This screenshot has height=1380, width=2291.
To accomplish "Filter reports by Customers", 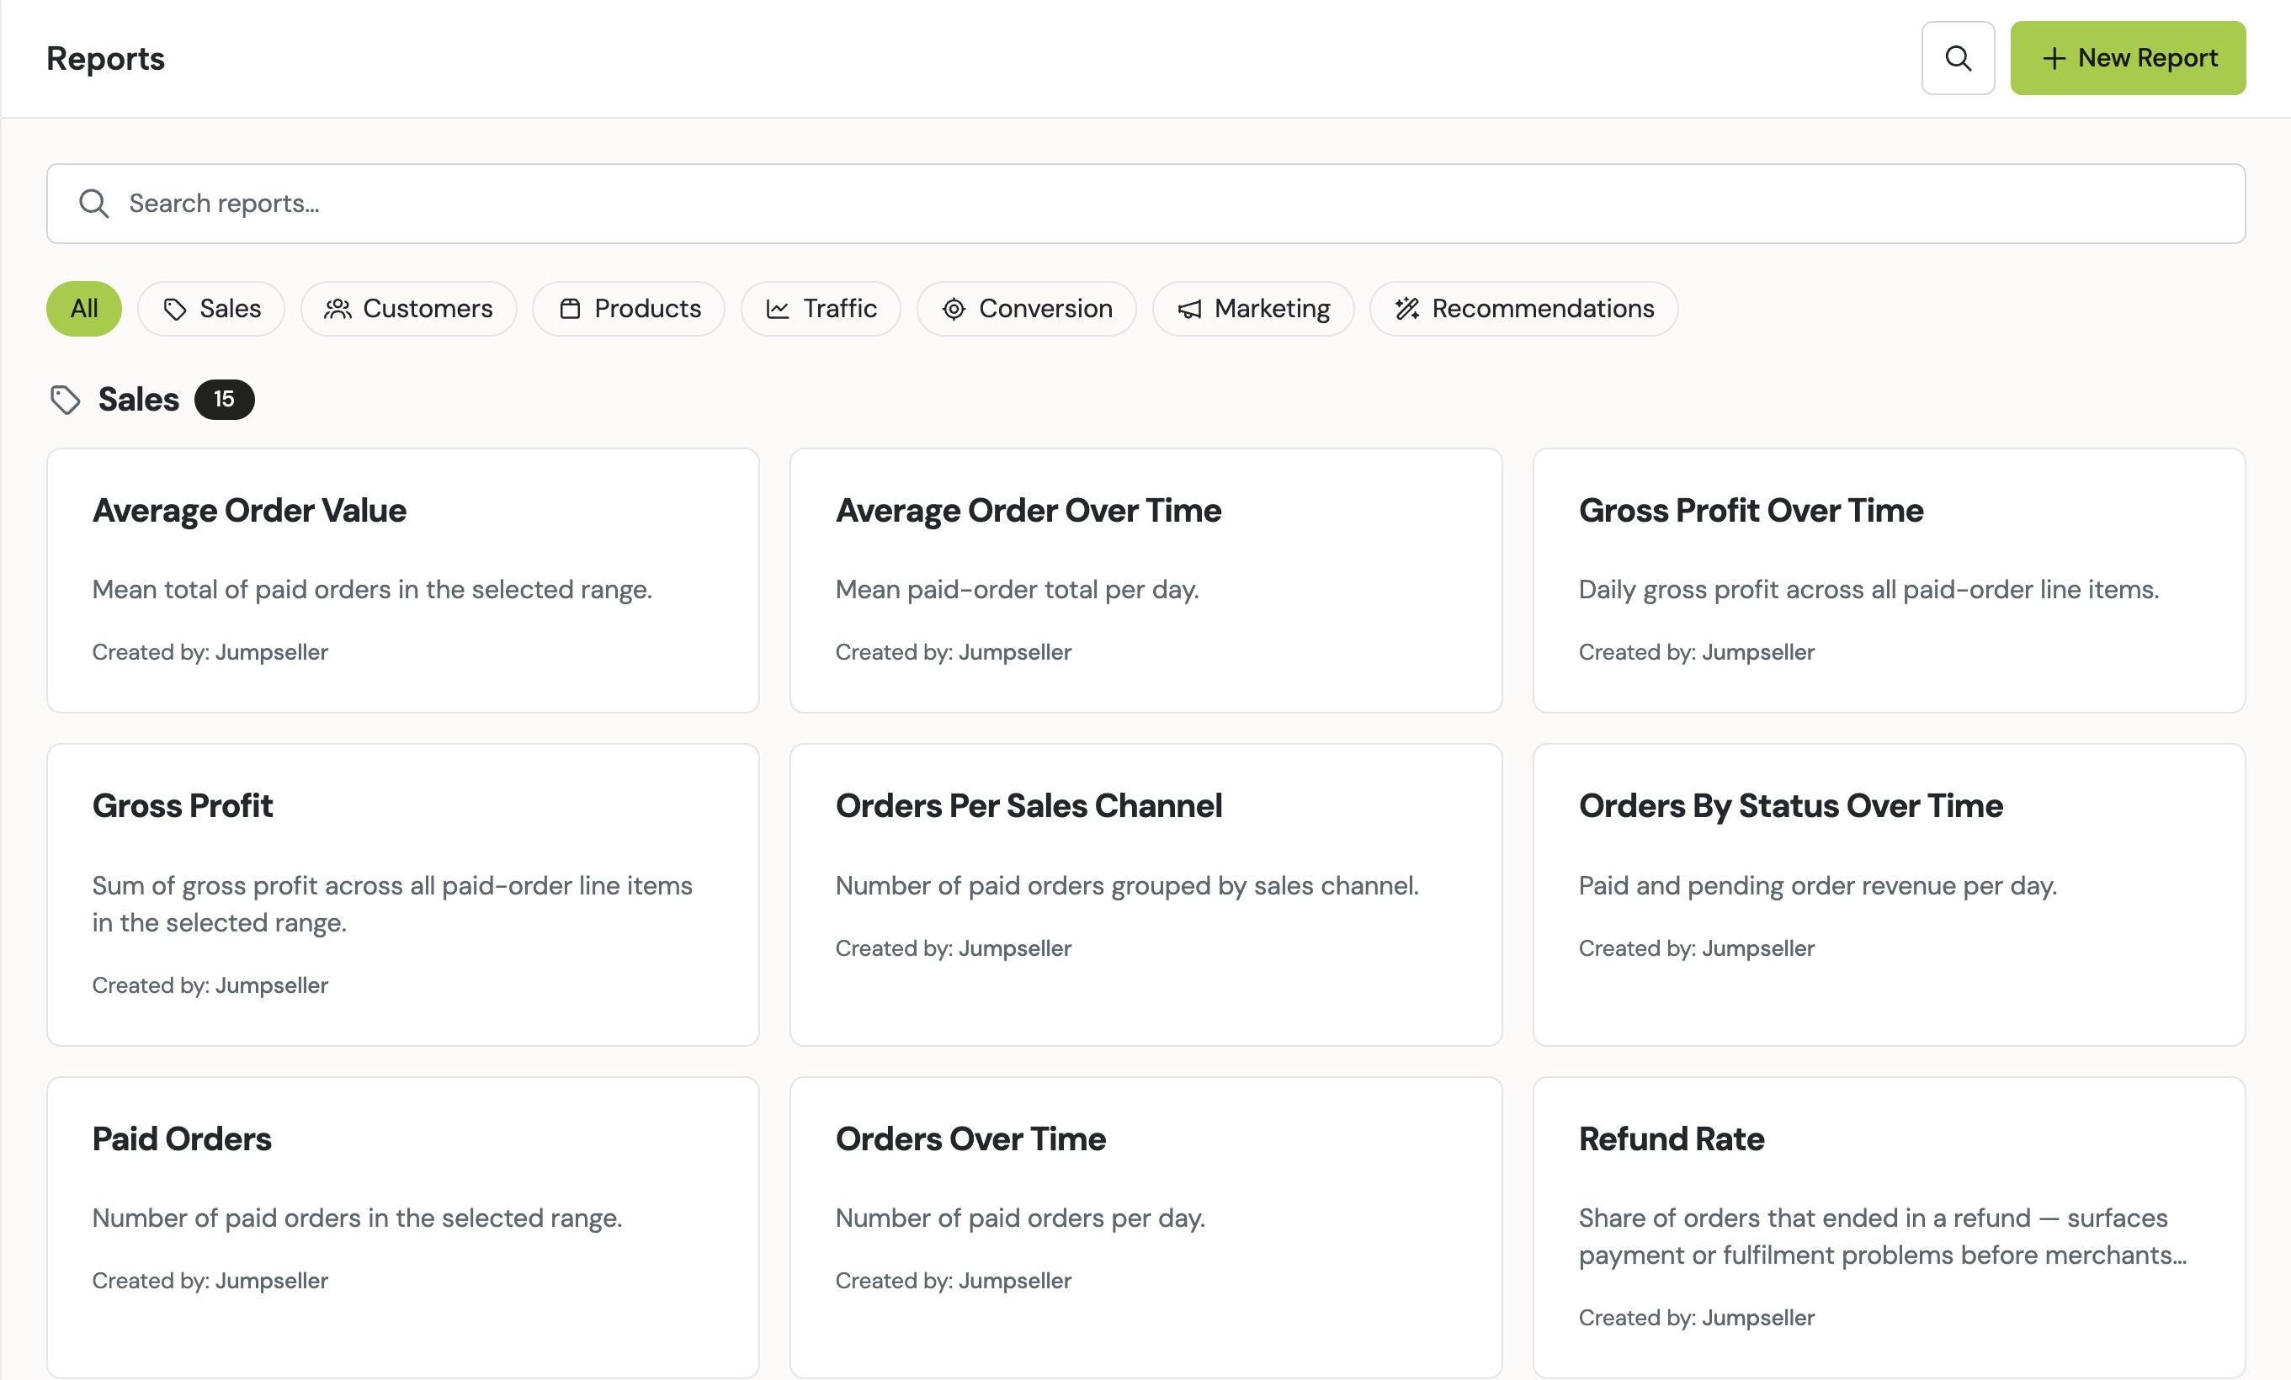I will 408,309.
